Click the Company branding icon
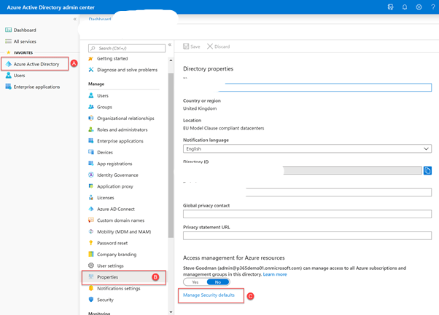The width and height of the screenshot is (439, 315). click(x=91, y=254)
